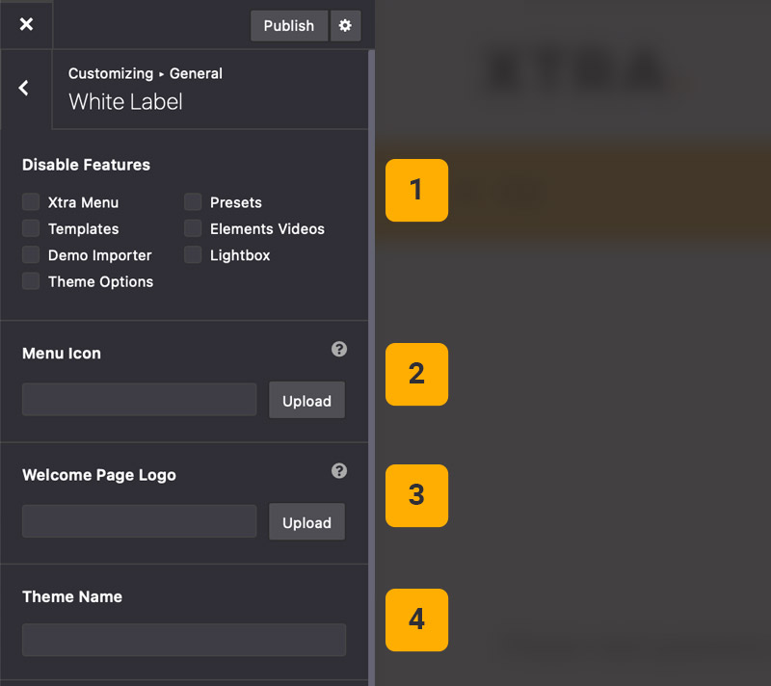The image size is (771, 686).
Task: Upload an image for Menu Icon
Action: tap(306, 401)
